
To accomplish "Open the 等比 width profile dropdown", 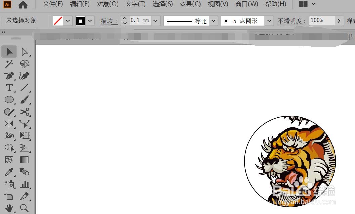I will 213,21.
